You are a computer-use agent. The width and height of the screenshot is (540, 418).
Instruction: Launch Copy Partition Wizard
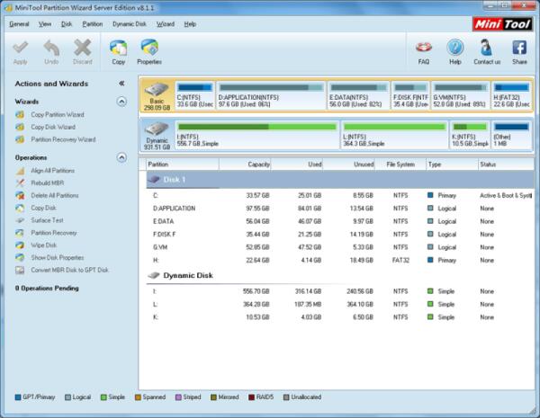[x=62, y=115]
